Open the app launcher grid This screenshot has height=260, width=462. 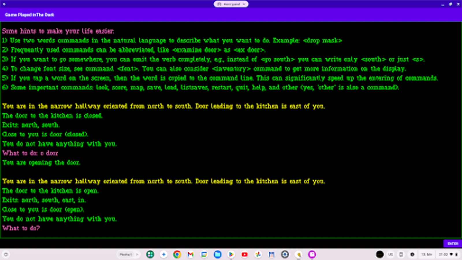[150, 255]
